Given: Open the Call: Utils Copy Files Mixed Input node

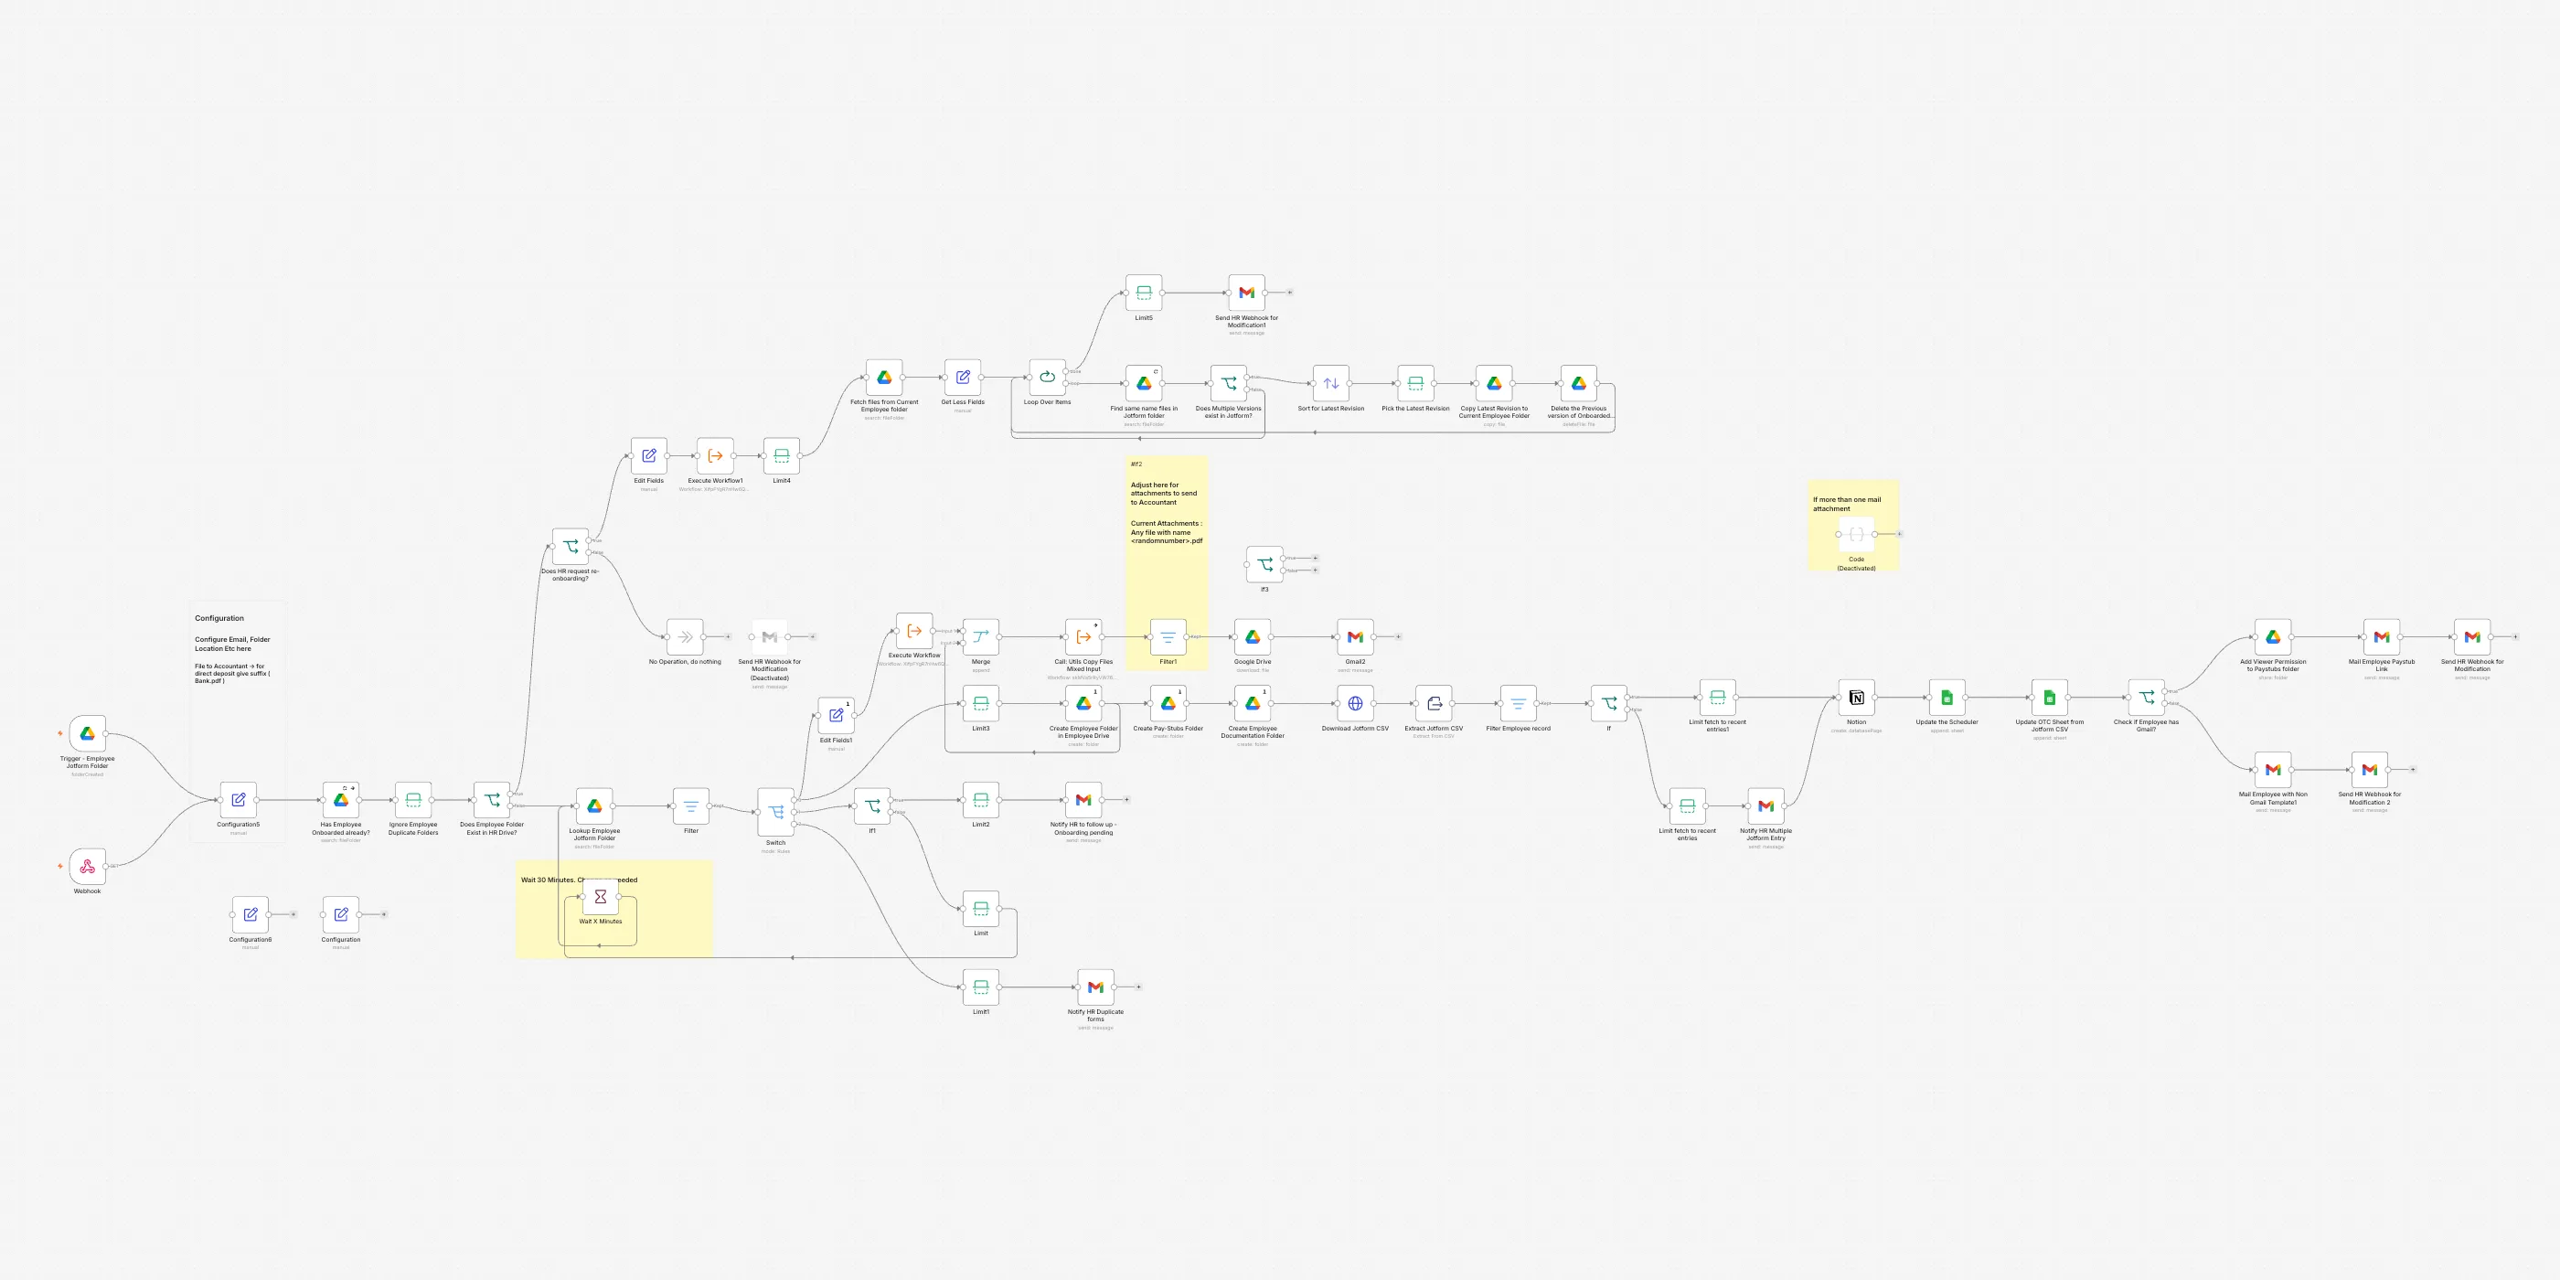Looking at the screenshot, I should 1084,637.
